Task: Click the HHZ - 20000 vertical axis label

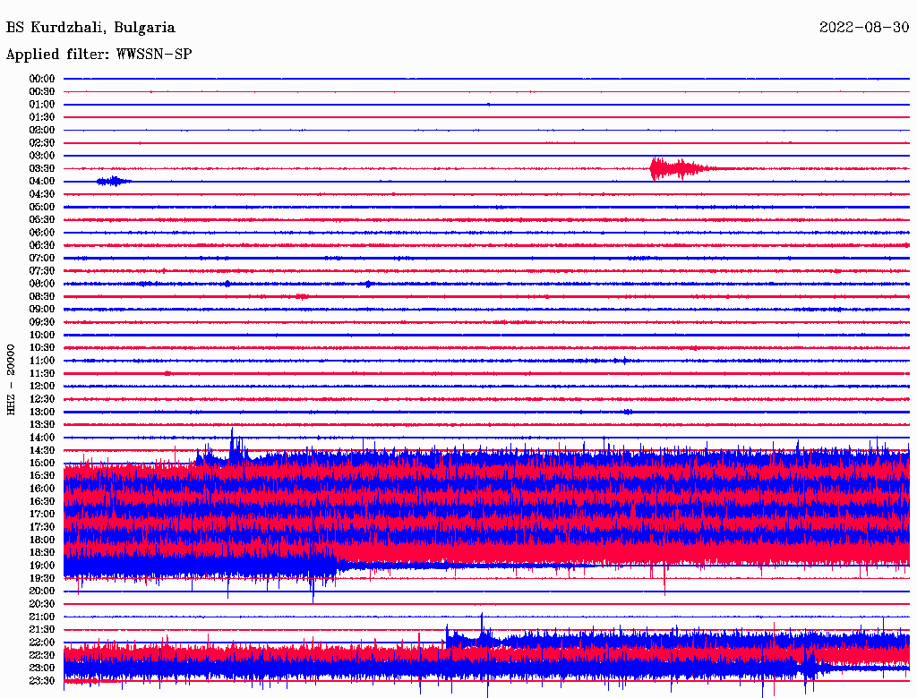Action: coord(12,379)
